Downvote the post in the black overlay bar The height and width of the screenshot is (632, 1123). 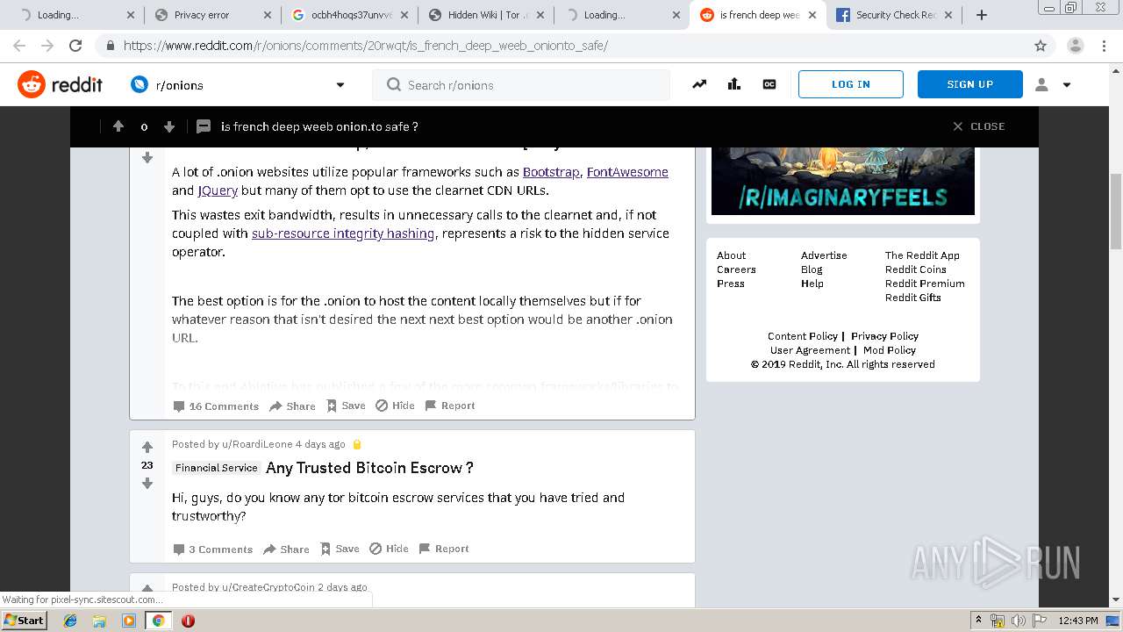(169, 126)
